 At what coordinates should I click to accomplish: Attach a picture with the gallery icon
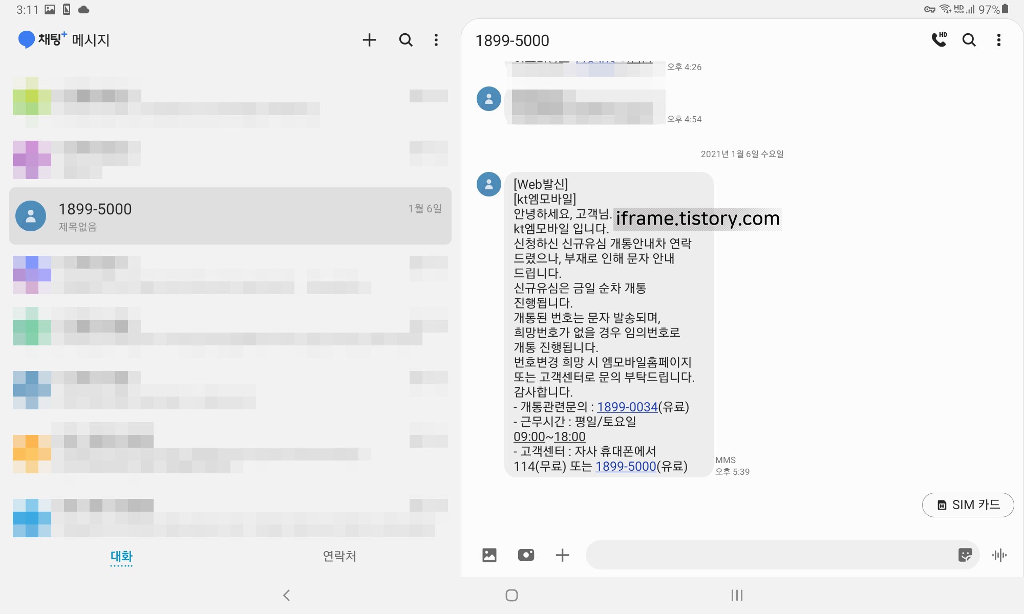click(x=489, y=555)
